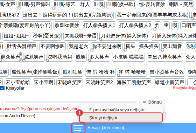Play the 尴尬笑声 sound
The height and width of the screenshot is (133, 196).
(34, 57)
